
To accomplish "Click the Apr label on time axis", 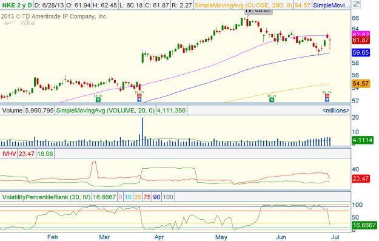I will [x=159, y=237].
